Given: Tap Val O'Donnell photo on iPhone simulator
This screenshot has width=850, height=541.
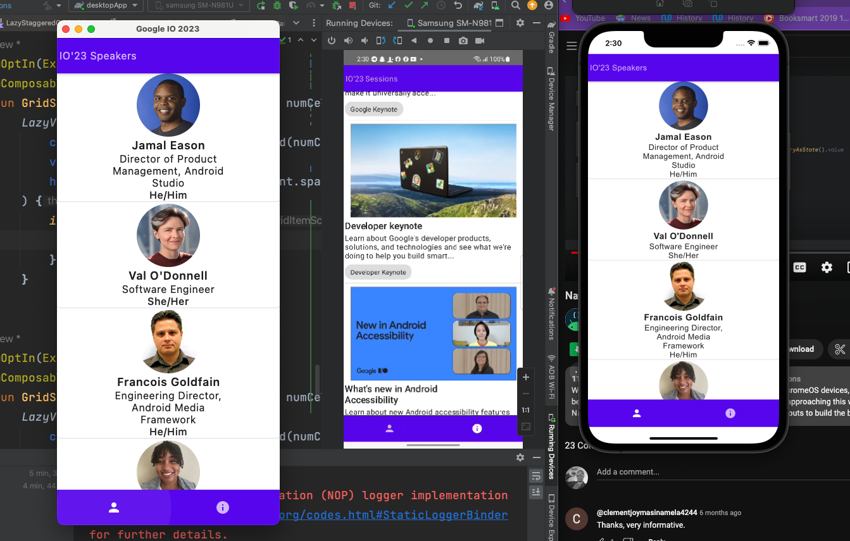Looking at the screenshot, I should point(684,206).
